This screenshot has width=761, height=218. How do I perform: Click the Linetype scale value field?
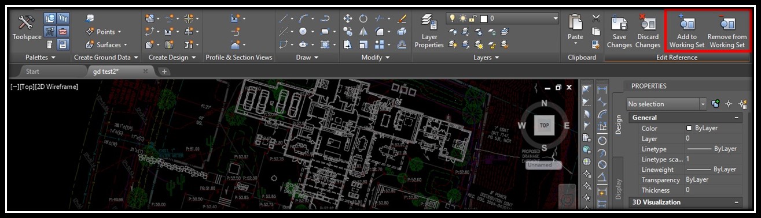(x=714, y=159)
